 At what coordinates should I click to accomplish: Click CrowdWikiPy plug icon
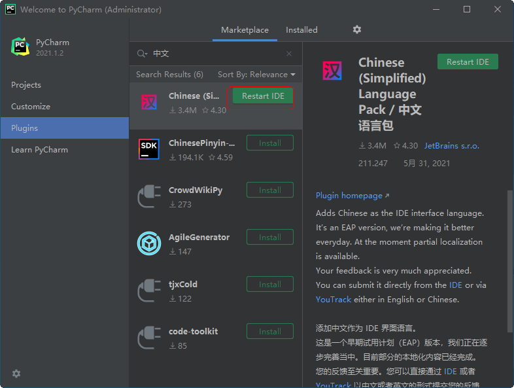point(149,196)
